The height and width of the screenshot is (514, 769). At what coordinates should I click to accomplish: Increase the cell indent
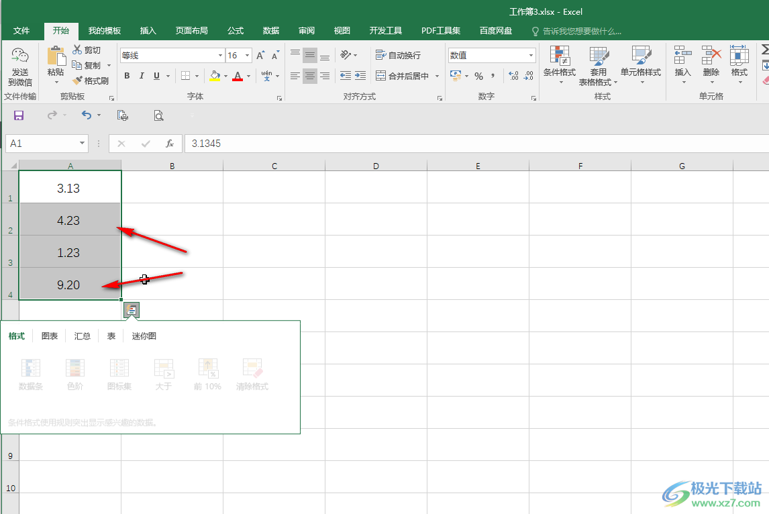pyautogui.click(x=360, y=76)
